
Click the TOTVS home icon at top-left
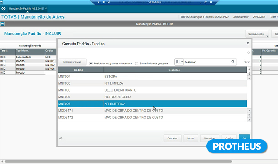(x=3, y=8)
